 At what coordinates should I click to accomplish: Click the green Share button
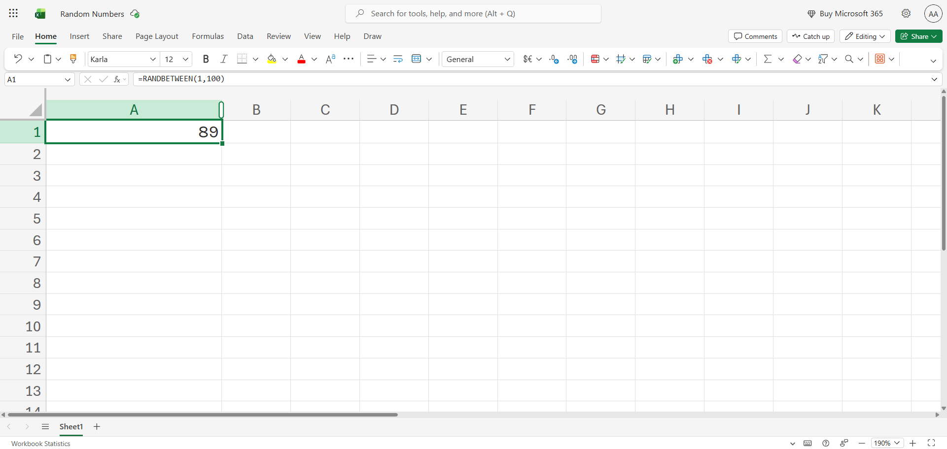tap(919, 36)
